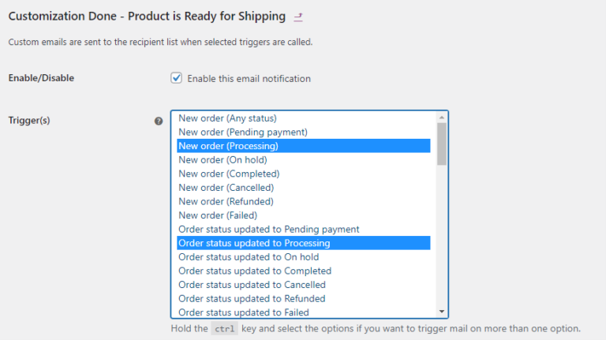Pick New order (Refunded) from list
Screen dimensions: 606x340
pyautogui.click(x=303, y=202)
